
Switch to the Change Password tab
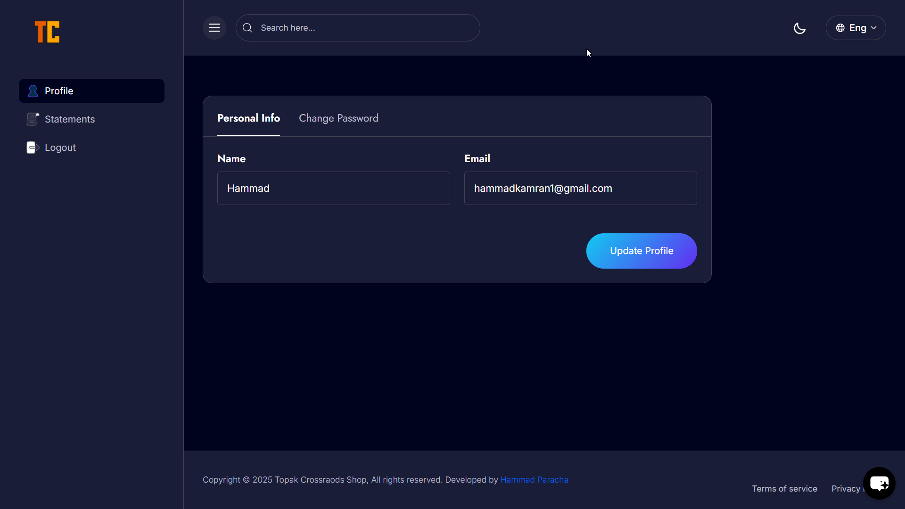click(x=338, y=118)
